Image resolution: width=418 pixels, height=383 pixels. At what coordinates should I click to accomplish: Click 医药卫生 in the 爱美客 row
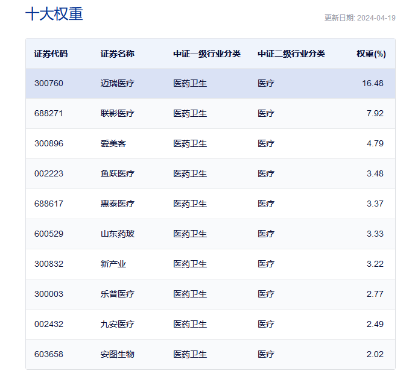(x=190, y=143)
